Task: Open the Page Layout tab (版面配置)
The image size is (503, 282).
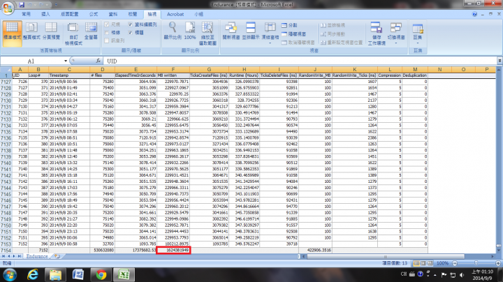Action: (70, 14)
